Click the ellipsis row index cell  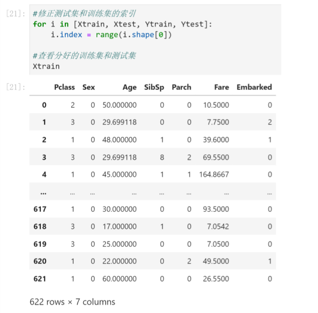(43, 193)
